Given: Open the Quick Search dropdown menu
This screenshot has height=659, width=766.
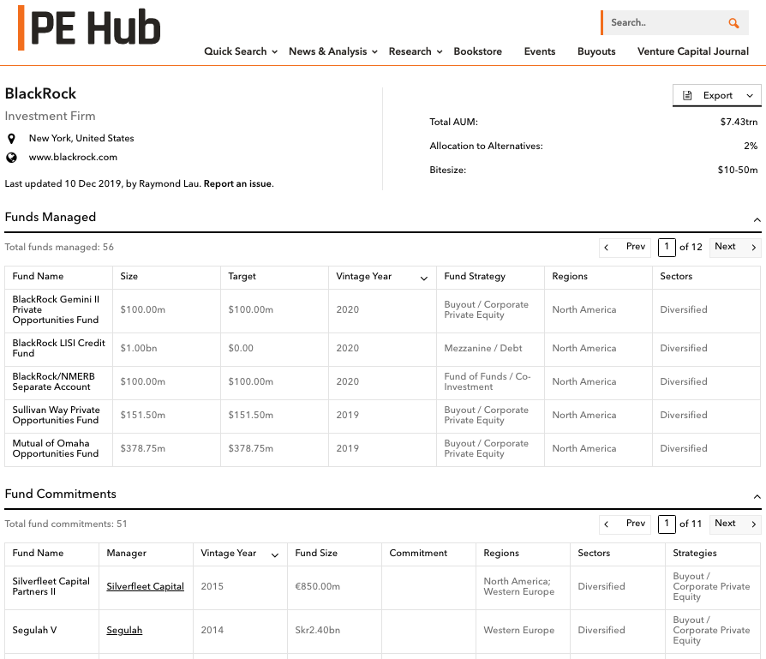Looking at the screenshot, I should tap(241, 51).
